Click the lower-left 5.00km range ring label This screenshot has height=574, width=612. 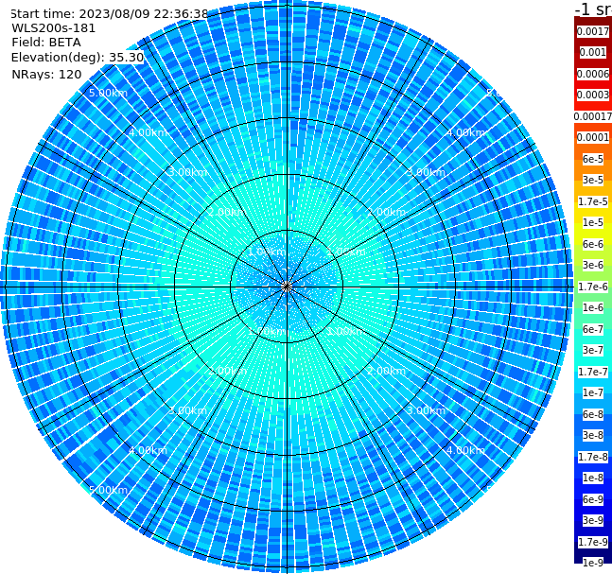click(x=108, y=490)
